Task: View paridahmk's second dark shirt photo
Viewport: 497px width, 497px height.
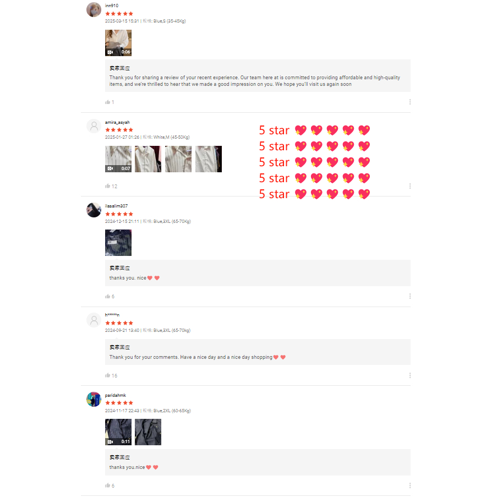Action: click(x=148, y=432)
